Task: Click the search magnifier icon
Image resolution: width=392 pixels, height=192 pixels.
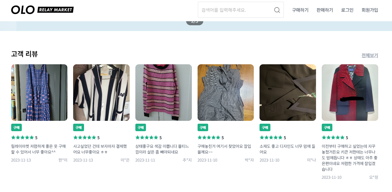Action: click(x=277, y=10)
